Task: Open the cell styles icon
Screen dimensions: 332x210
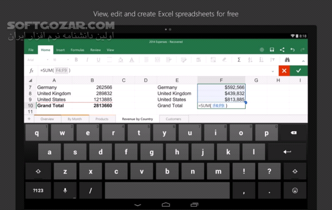Action: pos(183,60)
